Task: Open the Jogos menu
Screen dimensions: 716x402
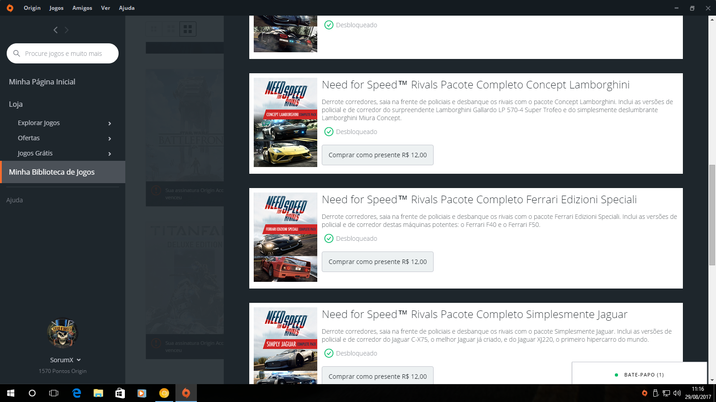Action: click(56, 8)
